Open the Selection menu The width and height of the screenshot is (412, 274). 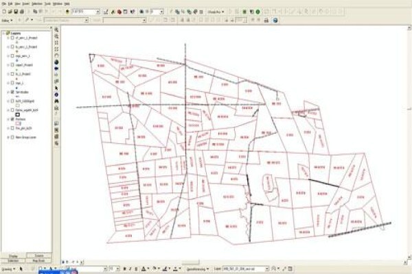pos(37,4)
